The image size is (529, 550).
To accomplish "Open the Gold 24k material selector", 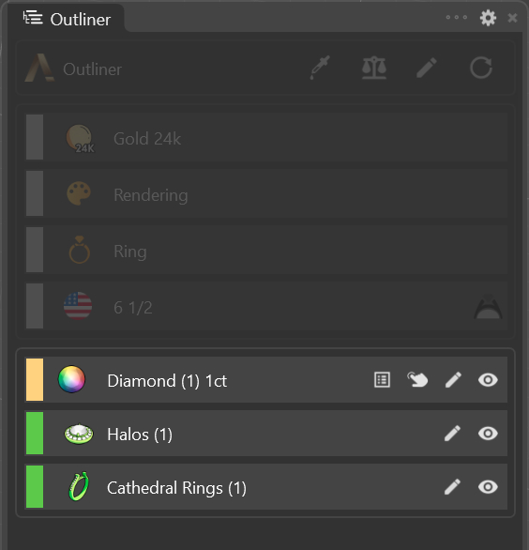I will (266, 137).
